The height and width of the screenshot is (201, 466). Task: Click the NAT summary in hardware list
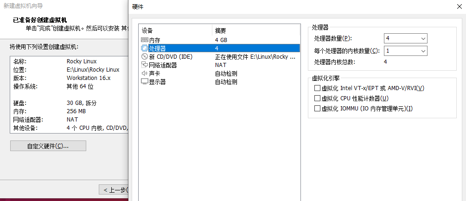click(221, 65)
